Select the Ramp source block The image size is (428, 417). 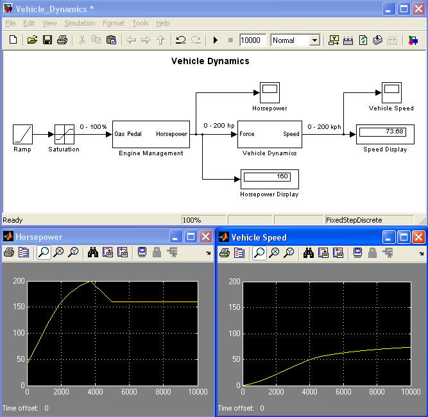tap(22, 134)
